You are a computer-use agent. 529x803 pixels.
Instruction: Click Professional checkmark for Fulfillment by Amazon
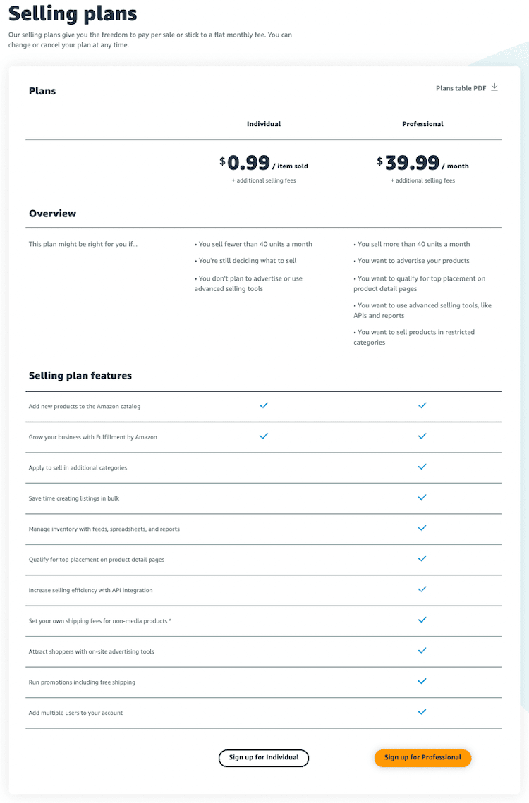(422, 436)
